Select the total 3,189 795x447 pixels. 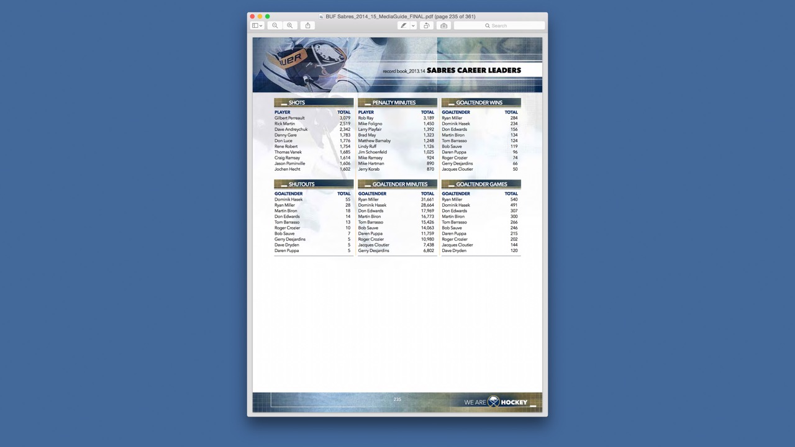pos(429,118)
